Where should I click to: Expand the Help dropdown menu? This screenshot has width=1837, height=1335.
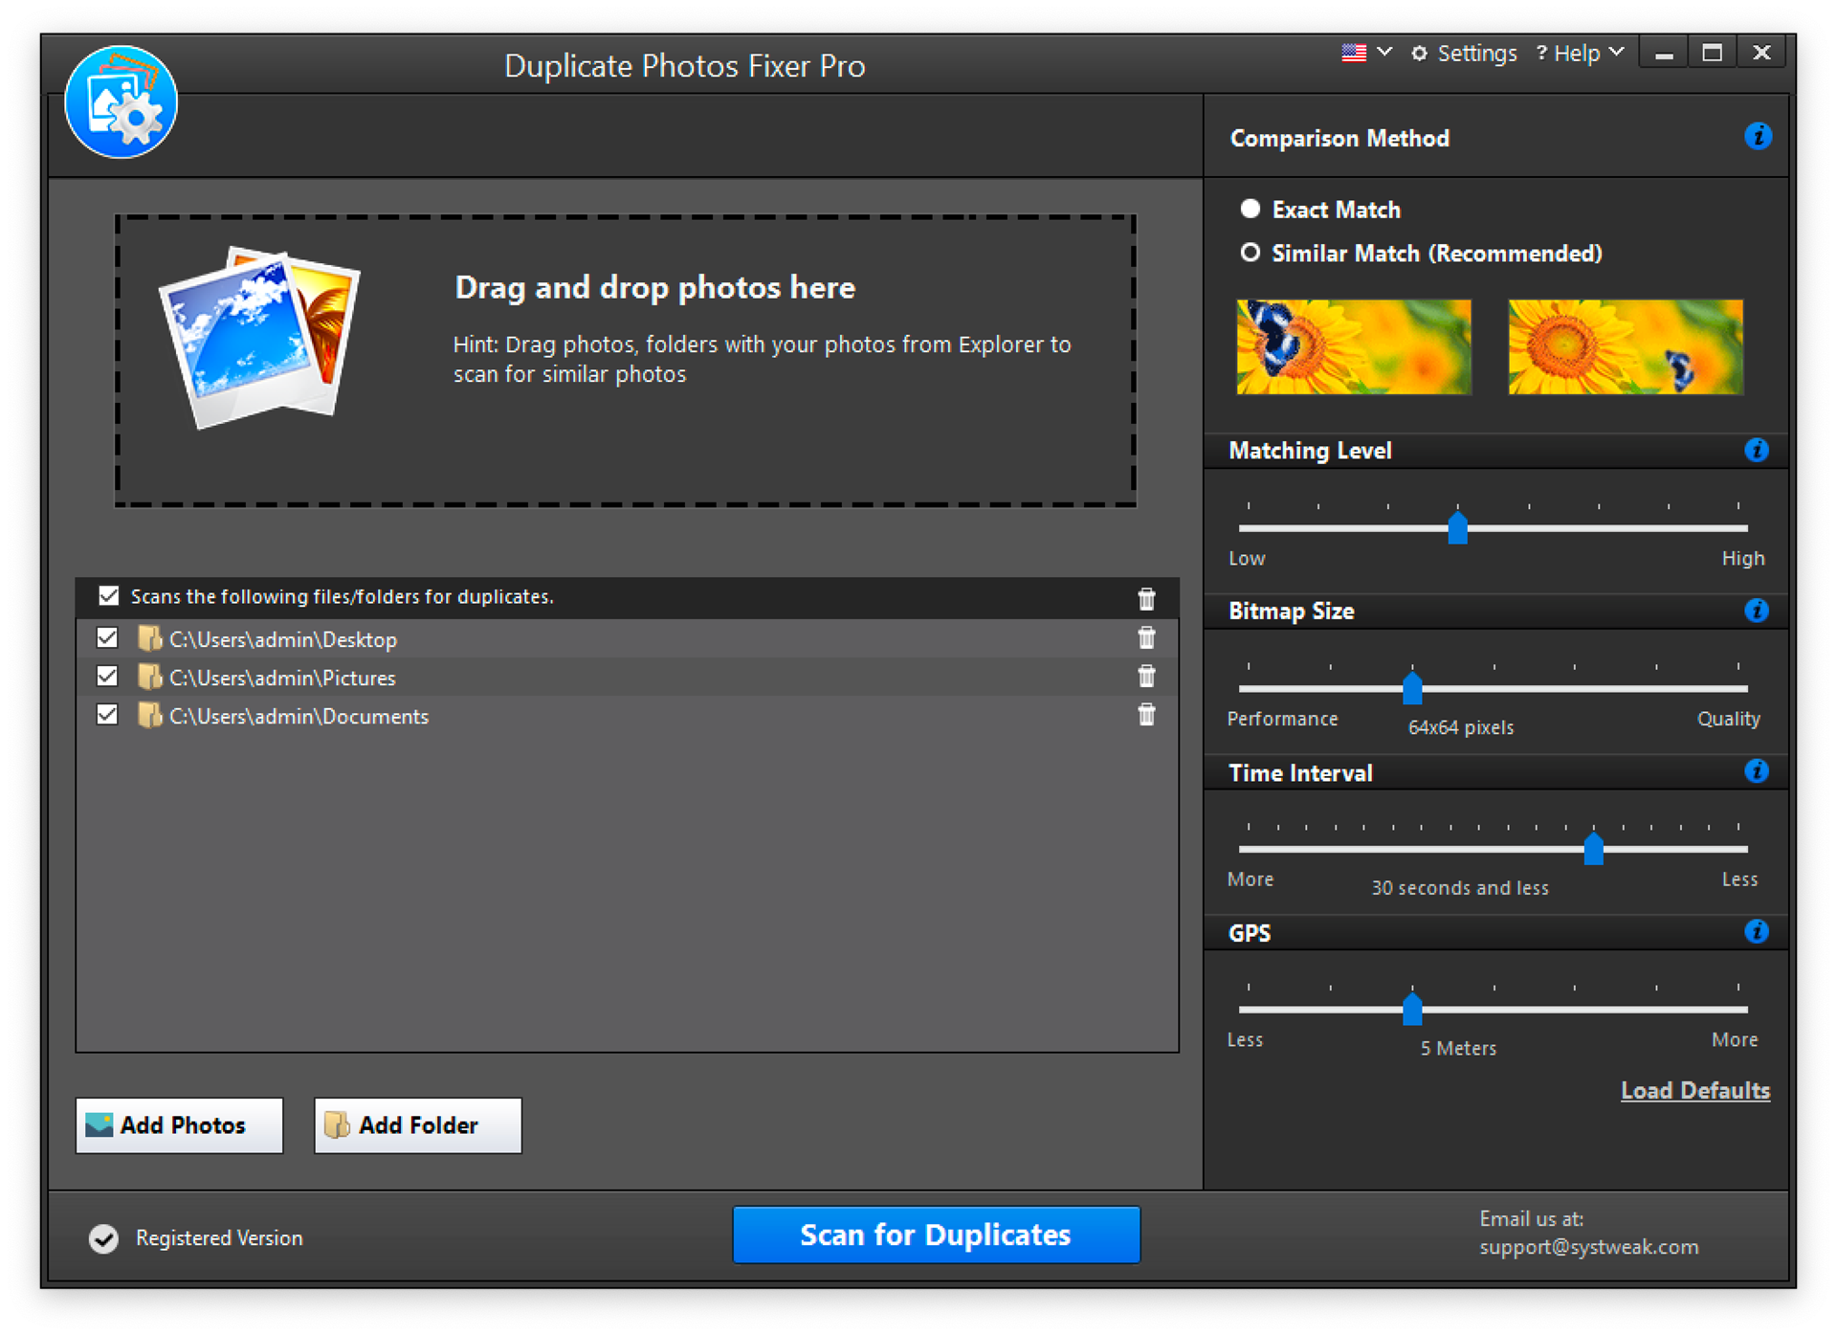click(x=1616, y=53)
